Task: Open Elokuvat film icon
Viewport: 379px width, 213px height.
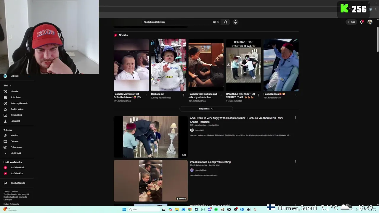Action: [5, 141]
